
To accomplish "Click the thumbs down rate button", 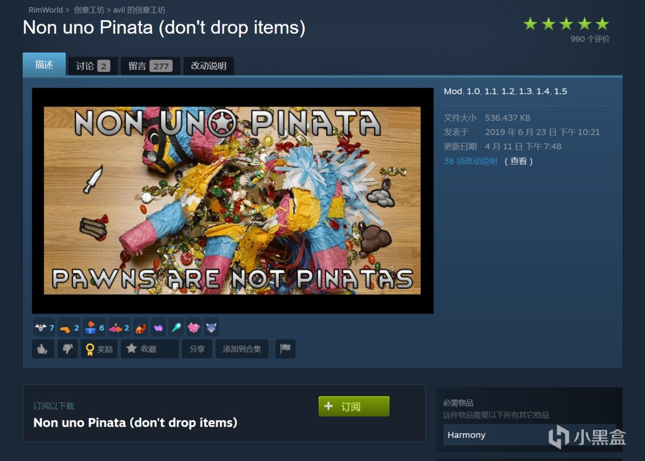I will coord(68,349).
